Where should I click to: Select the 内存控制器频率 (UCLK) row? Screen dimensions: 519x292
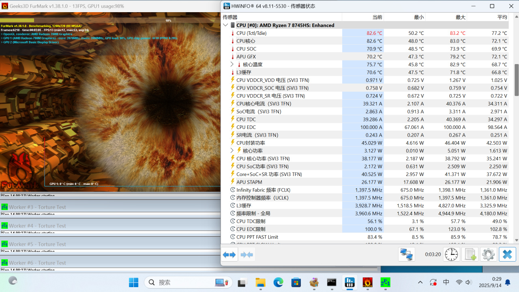point(365,198)
